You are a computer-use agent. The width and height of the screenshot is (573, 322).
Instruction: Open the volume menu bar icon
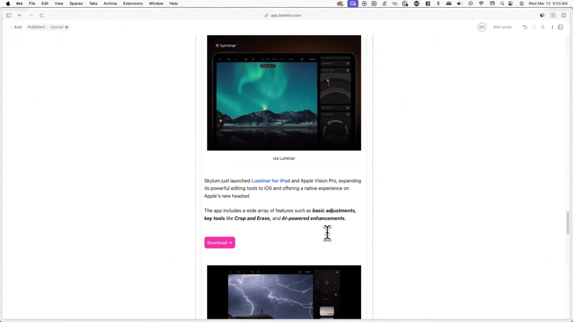pyautogui.click(x=460, y=4)
